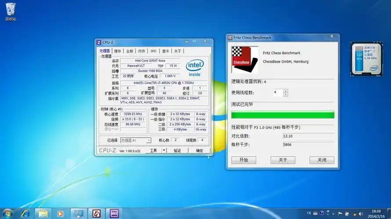Click the on-screen keyboard tray icon
Screen dimensions: 391x219
(x=315, y=213)
